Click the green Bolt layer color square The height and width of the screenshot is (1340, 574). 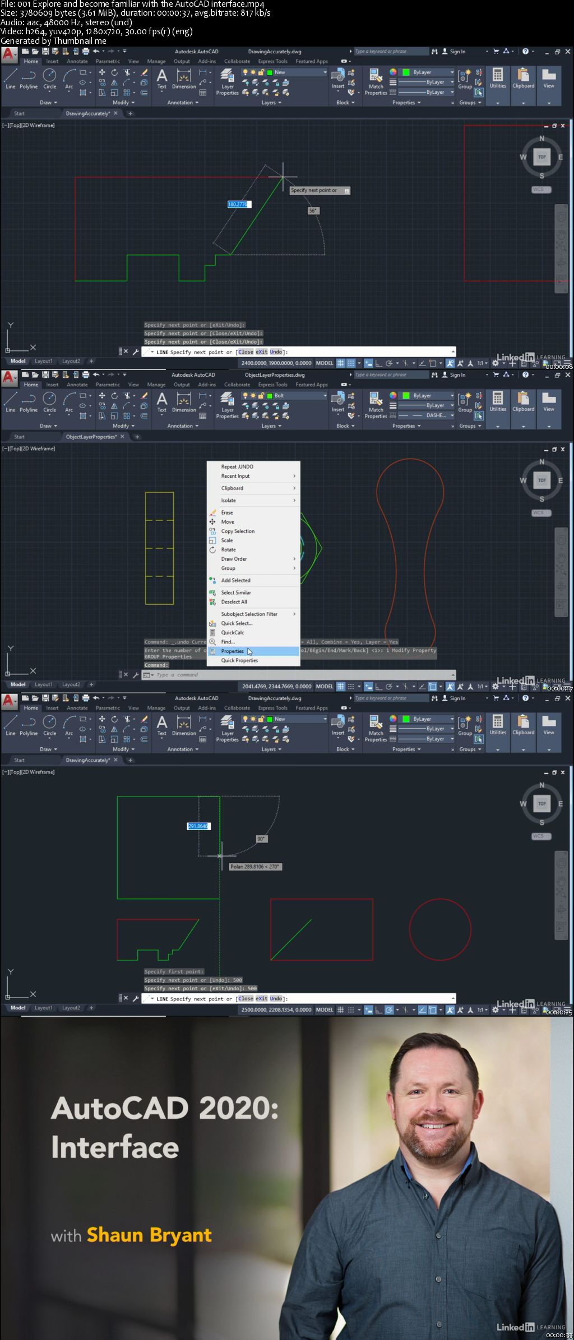point(269,396)
